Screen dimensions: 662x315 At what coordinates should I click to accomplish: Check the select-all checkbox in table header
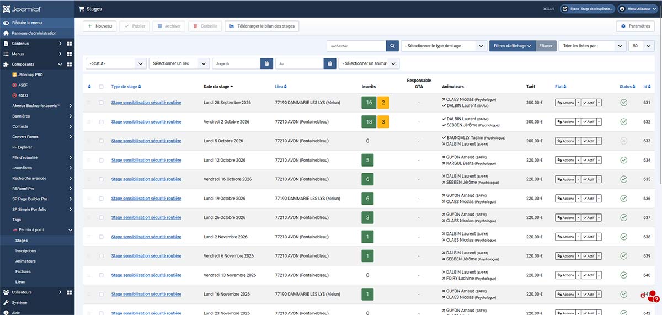[101, 87]
